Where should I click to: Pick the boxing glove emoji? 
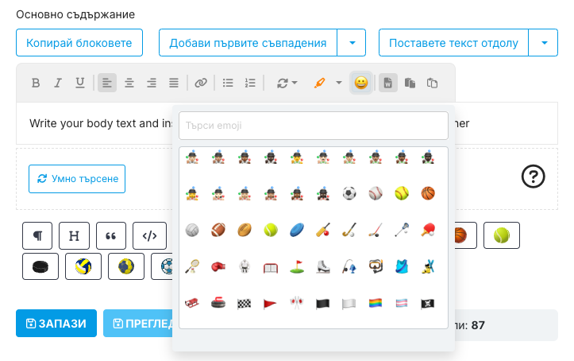click(x=218, y=266)
